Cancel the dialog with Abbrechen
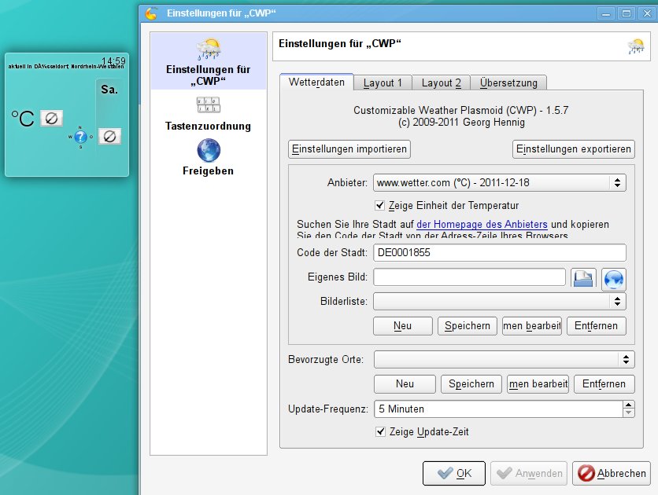The height and width of the screenshot is (495, 658). pyautogui.click(x=612, y=473)
